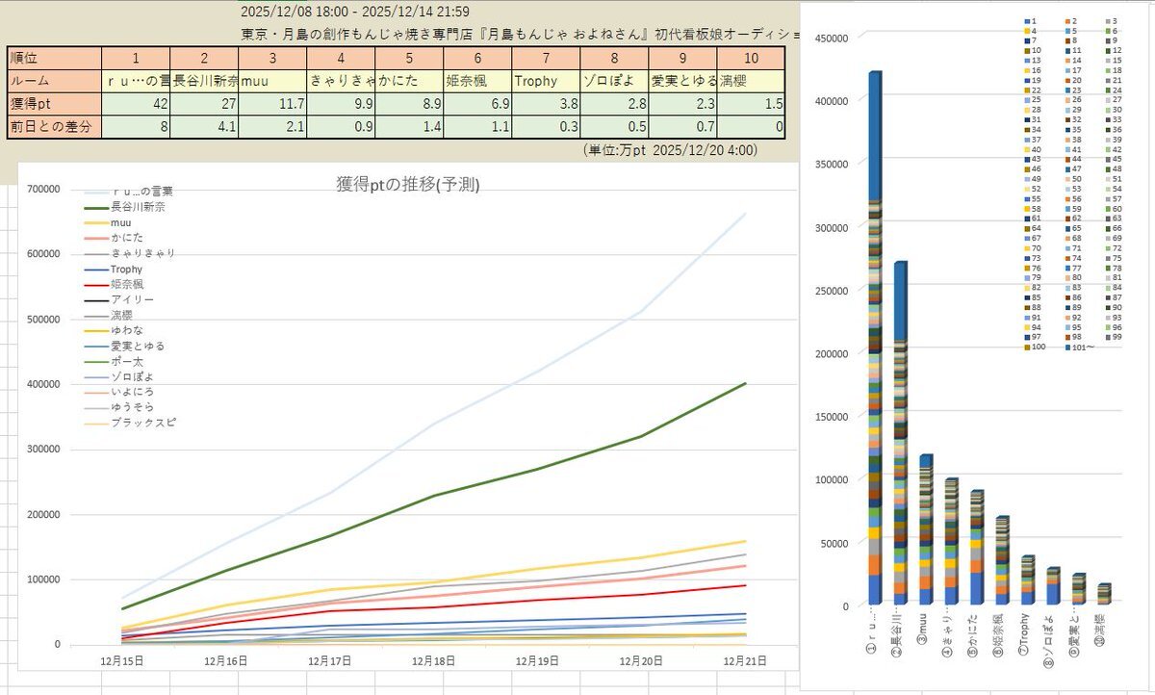Click the 12月19日 x-axis label
Viewport: 1155px width, 695px height.
coord(537,660)
